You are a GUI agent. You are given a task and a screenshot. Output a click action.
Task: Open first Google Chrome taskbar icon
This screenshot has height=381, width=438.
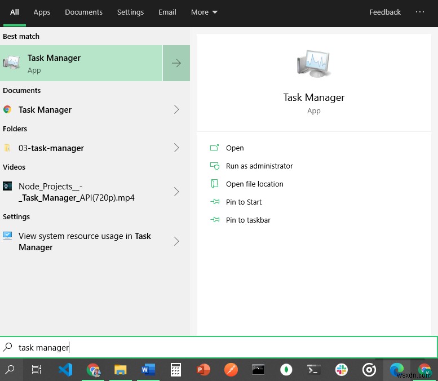(x=93, y=370)
